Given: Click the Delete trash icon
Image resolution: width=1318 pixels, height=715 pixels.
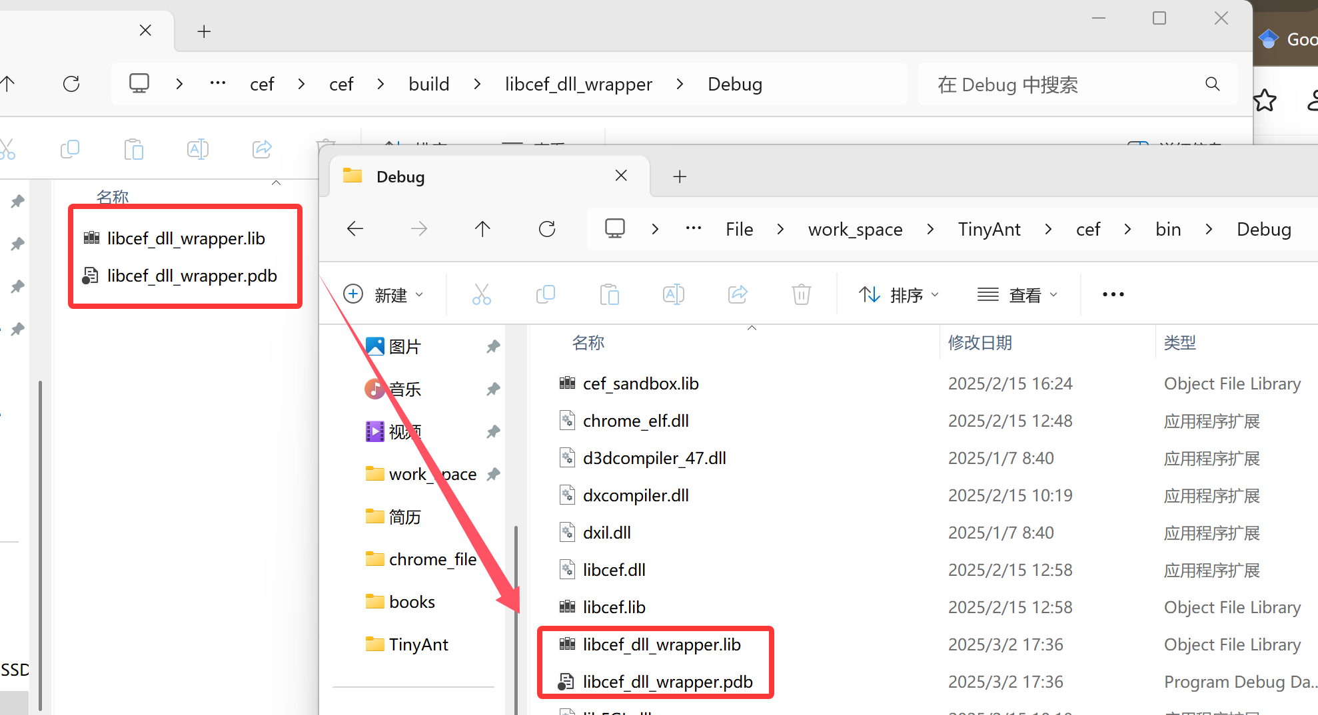Looking at the screenshot, I should click(x=801, y=294).
